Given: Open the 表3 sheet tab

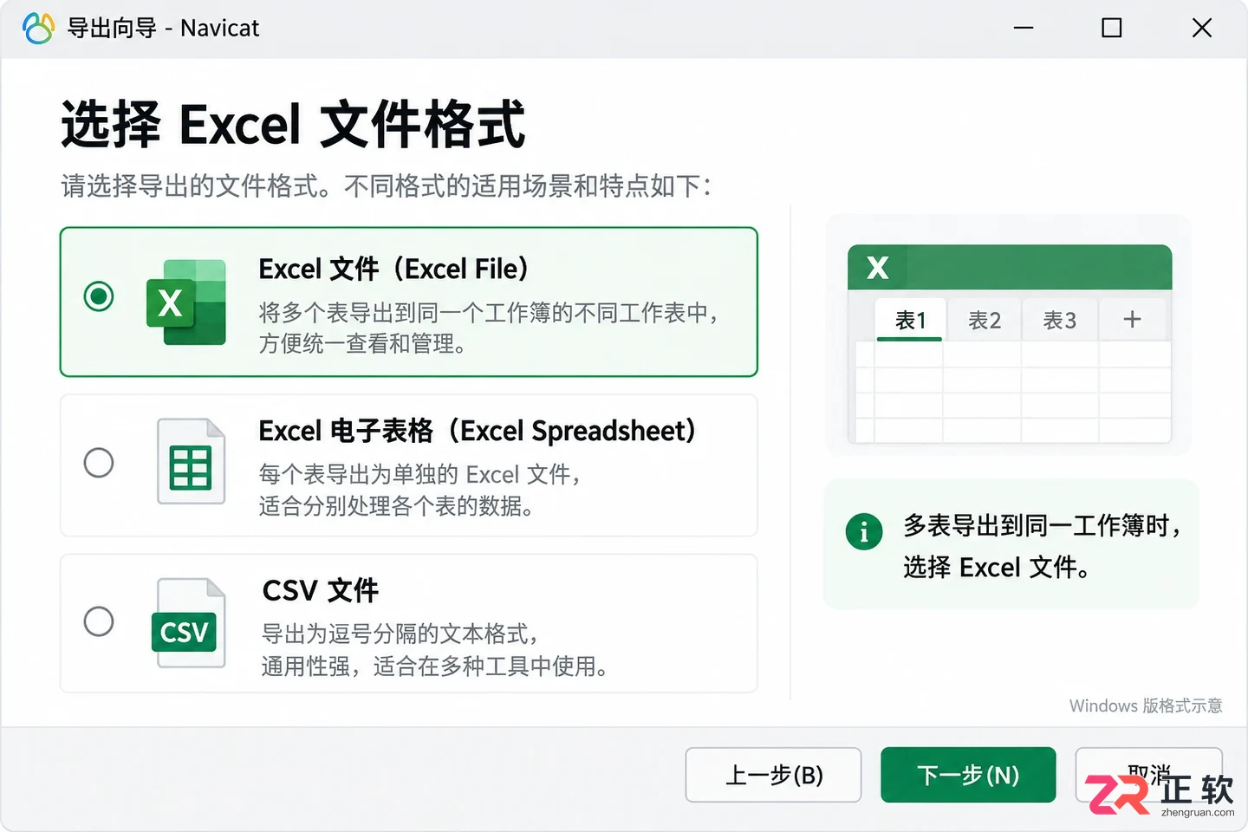Looking at the screenshot, I should [x=1059, y=320].
